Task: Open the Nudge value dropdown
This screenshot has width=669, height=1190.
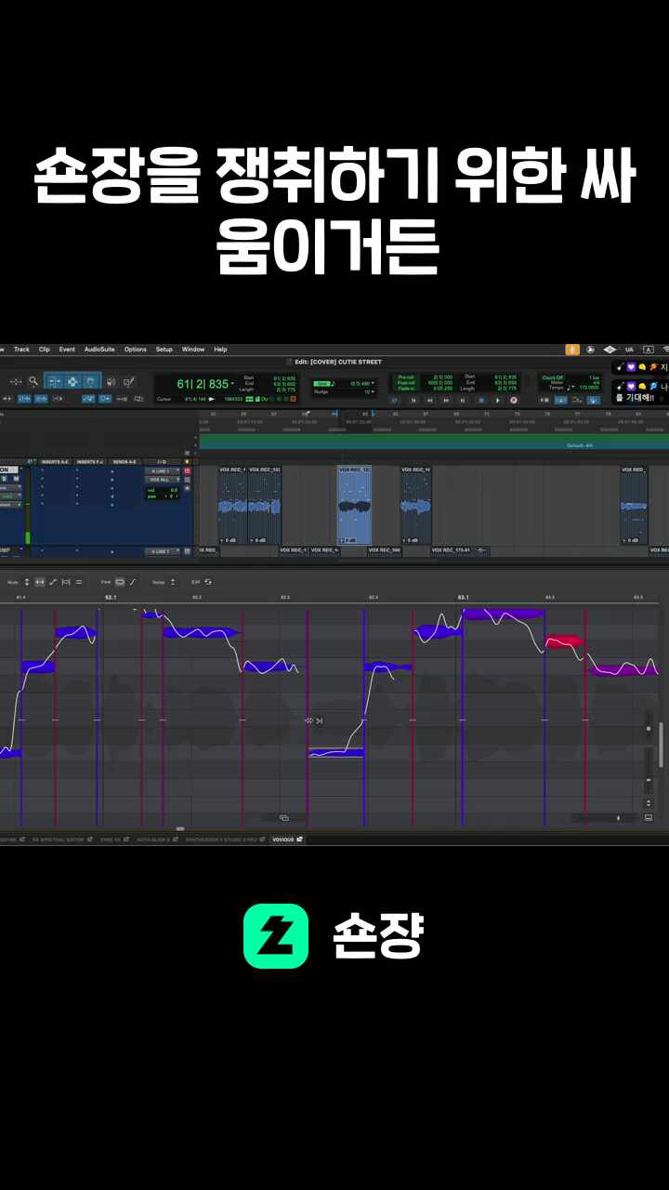Action: pyautogui.click(x=367, y=391)
